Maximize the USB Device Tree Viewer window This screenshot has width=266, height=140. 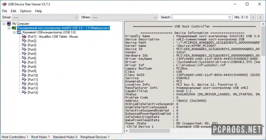[x=247, y=4]
